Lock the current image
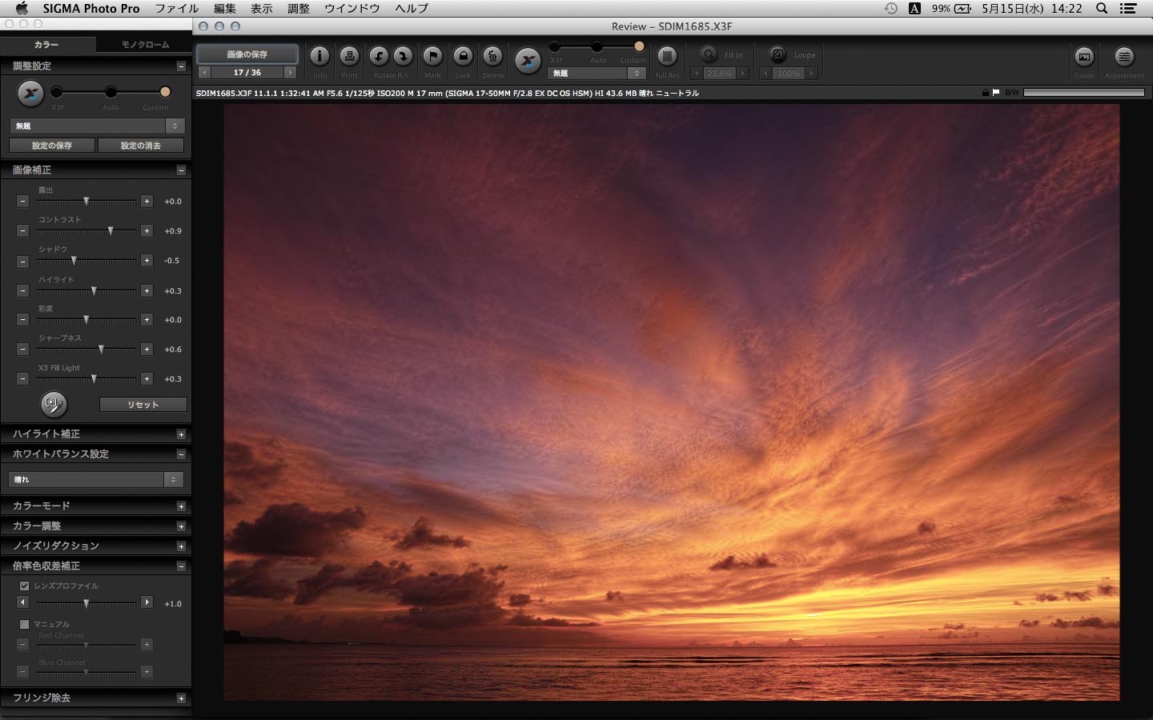This screenshot has width=1153, height=720. (x=463, y=56)
